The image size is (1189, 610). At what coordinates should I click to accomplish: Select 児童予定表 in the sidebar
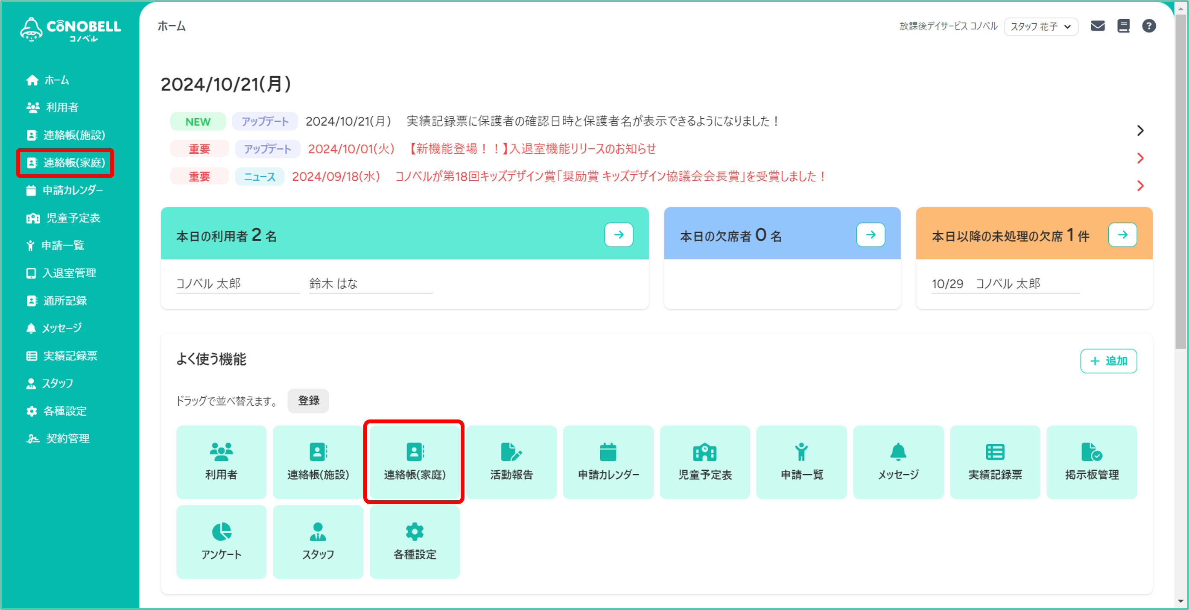pos(63,217)
